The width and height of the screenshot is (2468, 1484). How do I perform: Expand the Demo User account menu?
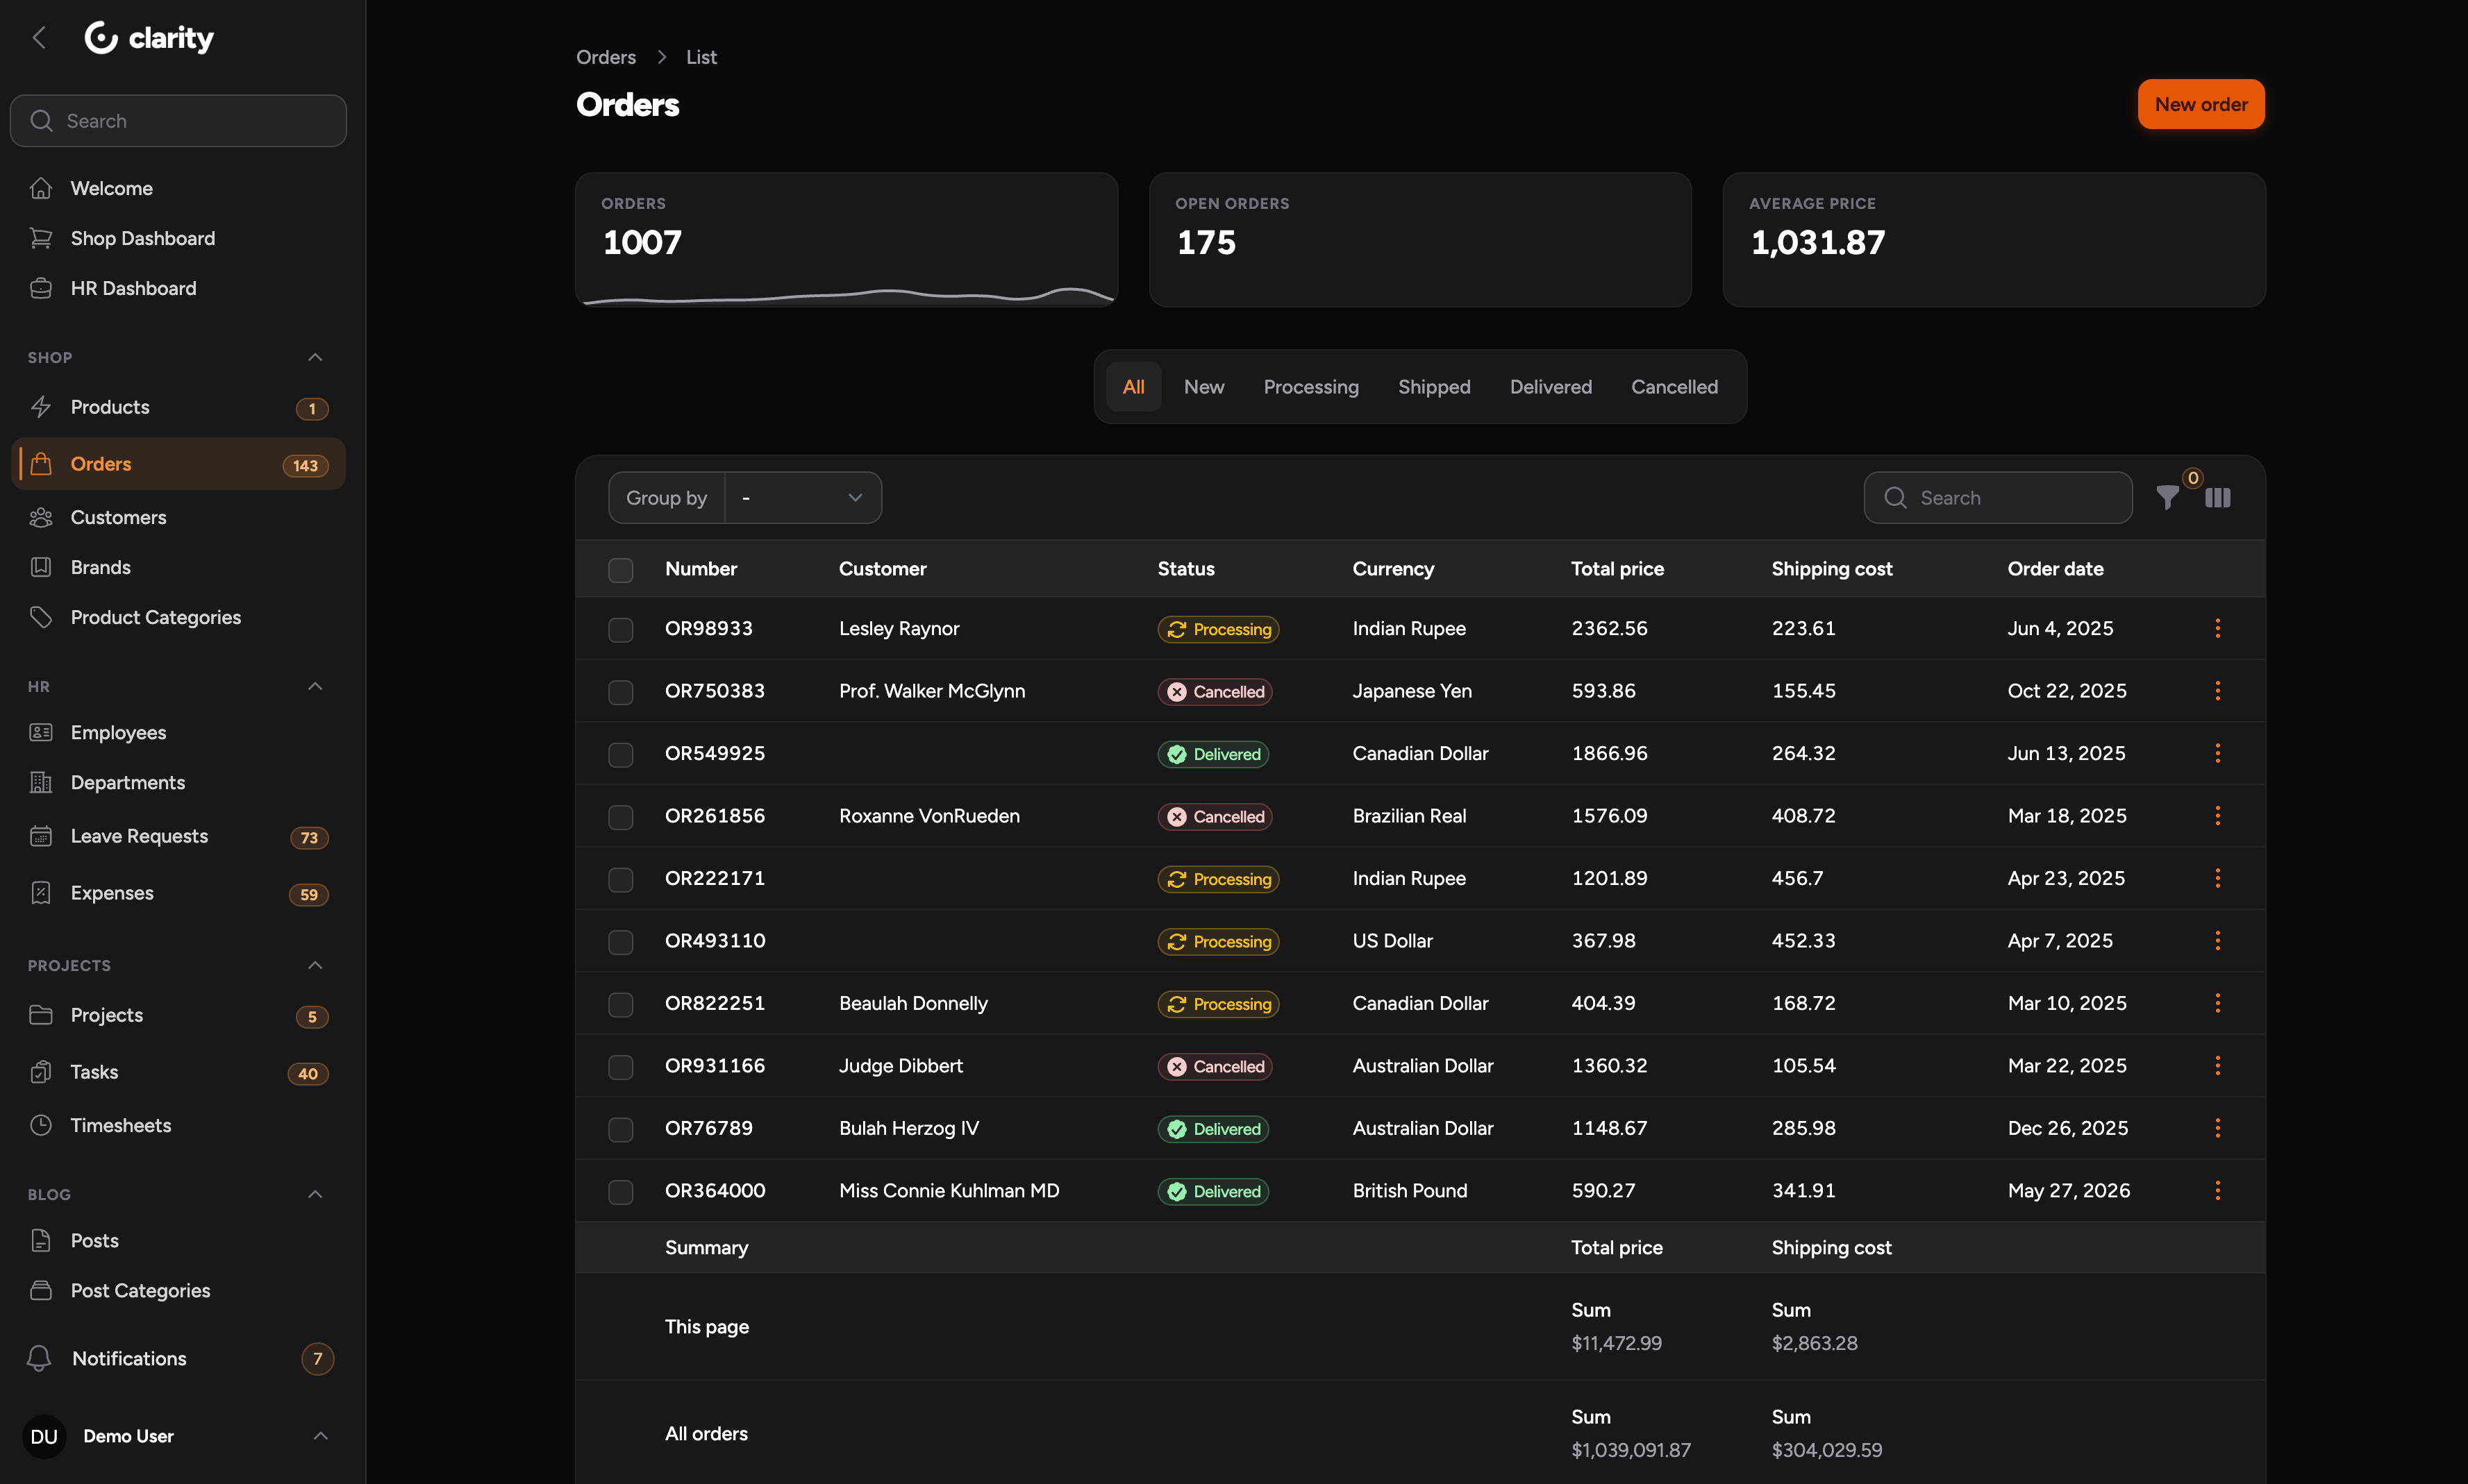pyautogui.click(x=320, y=1436)
